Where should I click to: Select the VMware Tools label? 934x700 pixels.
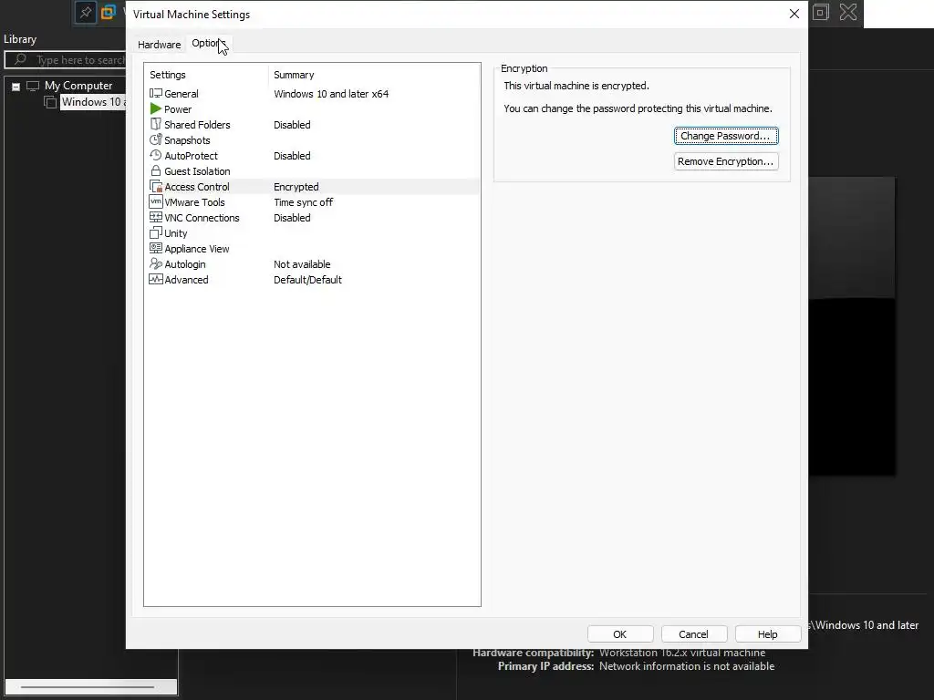pos(194,202)
